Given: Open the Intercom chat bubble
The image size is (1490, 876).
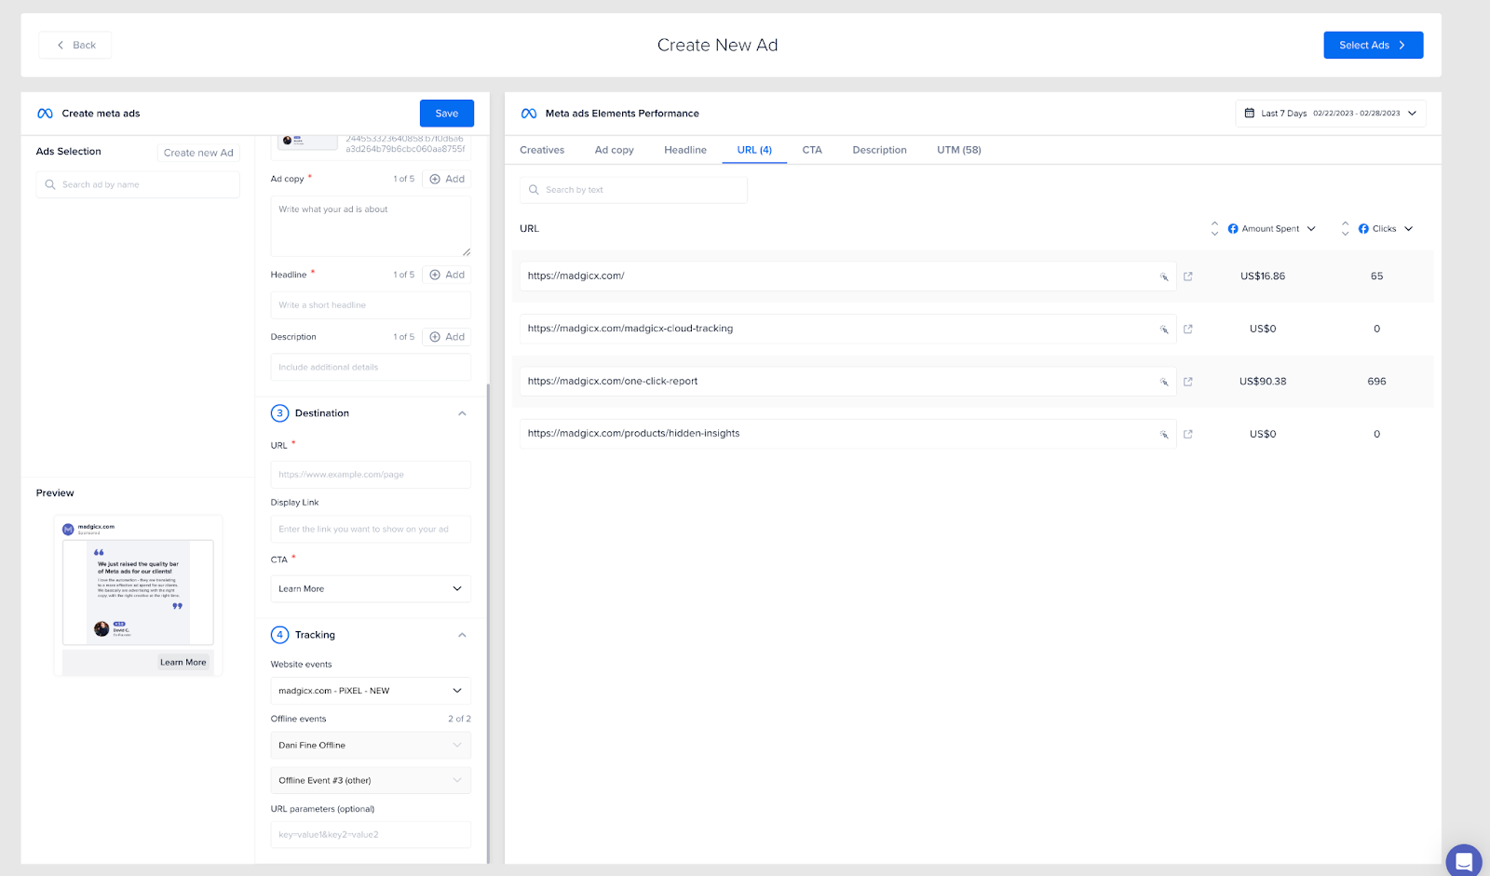Looking at the screenshot, I should 1463,861.
